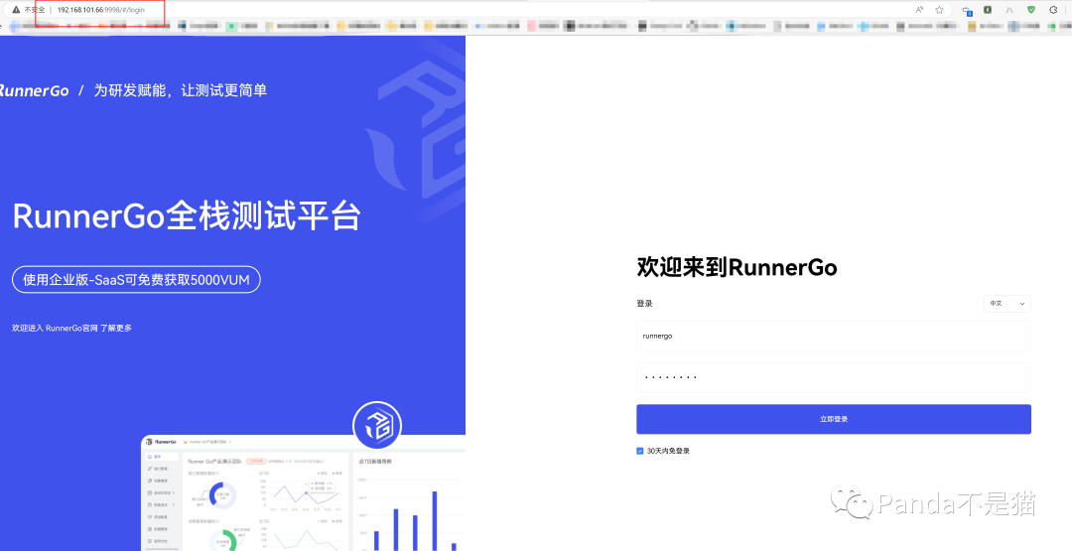
Task: Click the slogan 为研发赋能，让测试更简单
Action: pyautogui.click(x=180, y=90)
